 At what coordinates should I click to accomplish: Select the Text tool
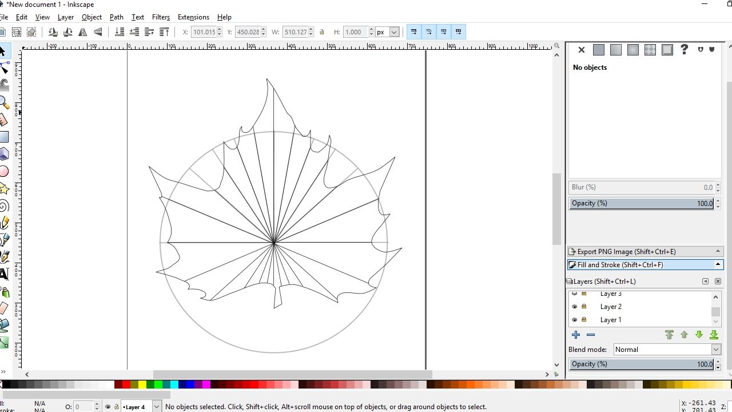point(7,275)
